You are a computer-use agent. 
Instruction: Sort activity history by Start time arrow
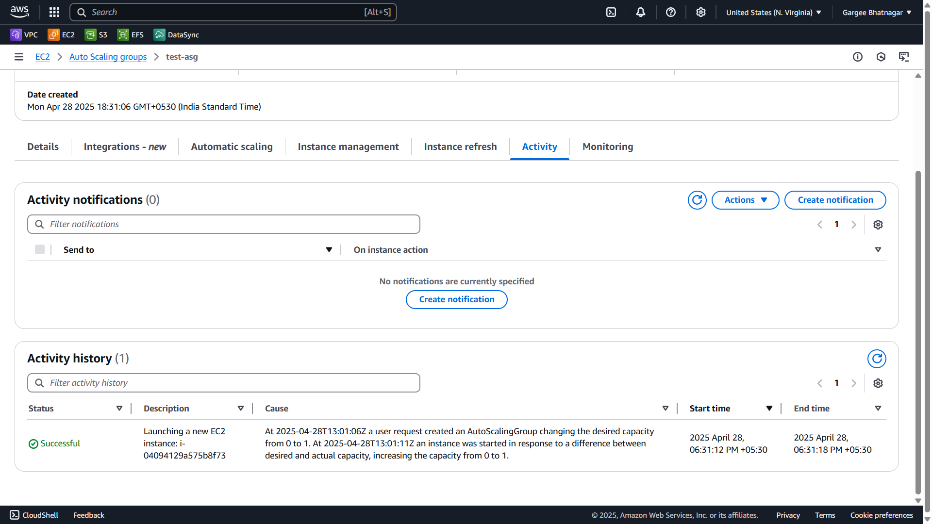tap(769, 409)
